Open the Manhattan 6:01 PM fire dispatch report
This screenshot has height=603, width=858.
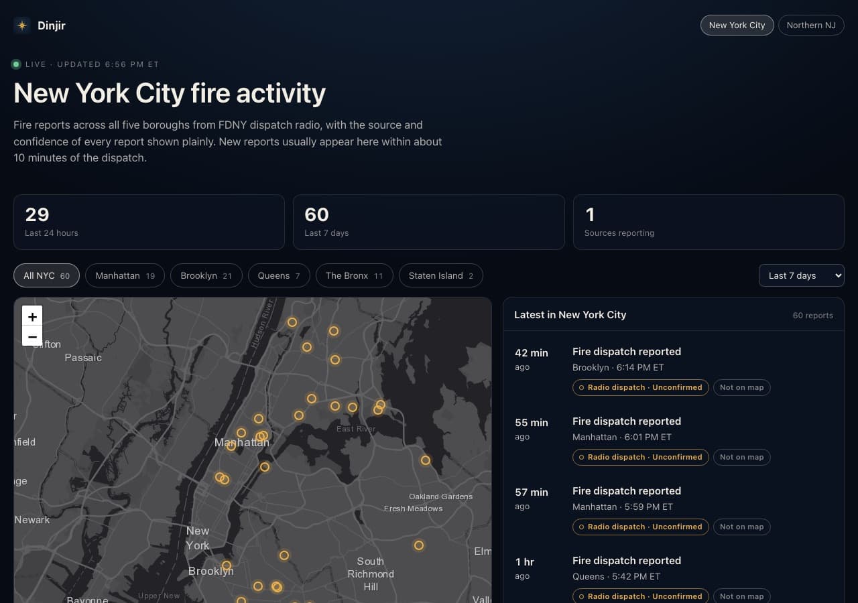pyautogui.click(x=673, y=439)
